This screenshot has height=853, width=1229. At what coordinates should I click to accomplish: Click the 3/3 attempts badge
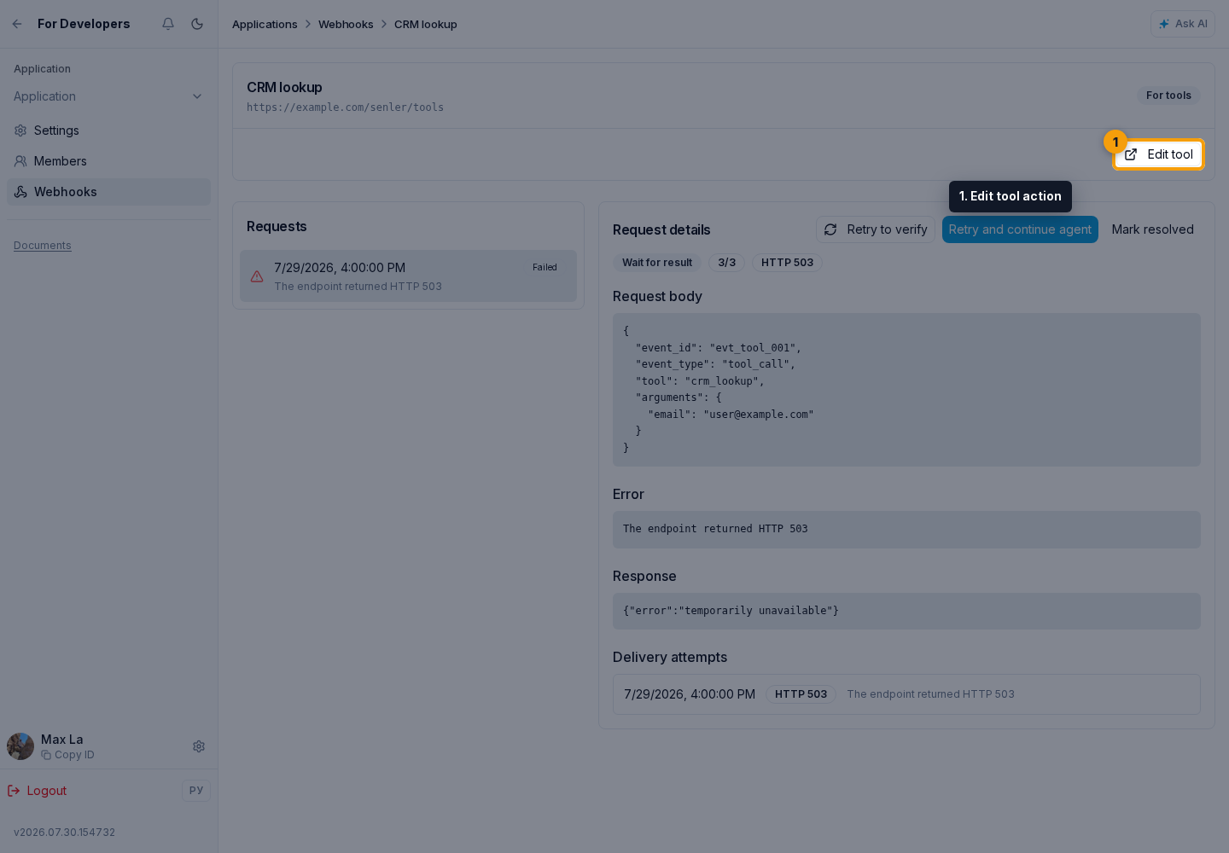click(726, 263)
